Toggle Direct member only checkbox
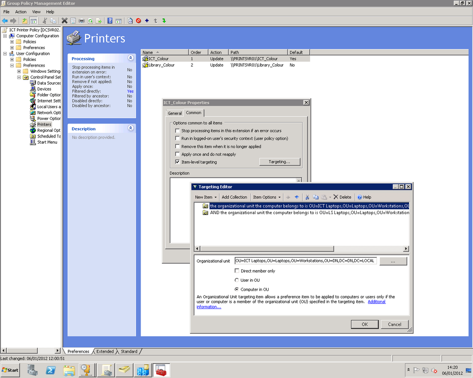Screen dimensions: 473x378 coord(237,271)
